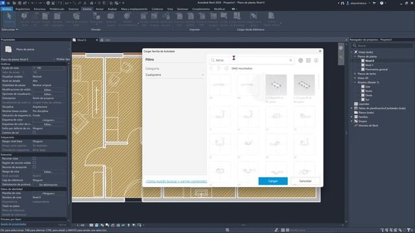Click the Planos (todo) icon in the project browser
This screenshot has width=415, height=233.
tap(356, 113)
